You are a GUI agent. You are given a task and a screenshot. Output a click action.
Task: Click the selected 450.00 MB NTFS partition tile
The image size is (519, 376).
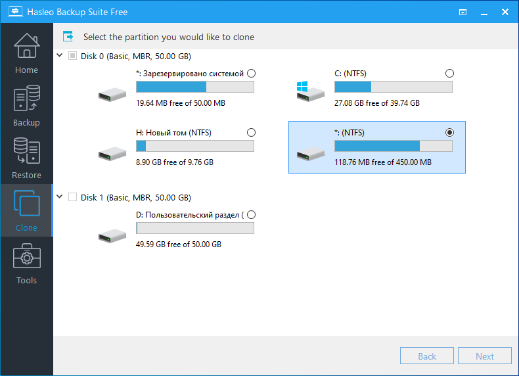tap(377, 147)
